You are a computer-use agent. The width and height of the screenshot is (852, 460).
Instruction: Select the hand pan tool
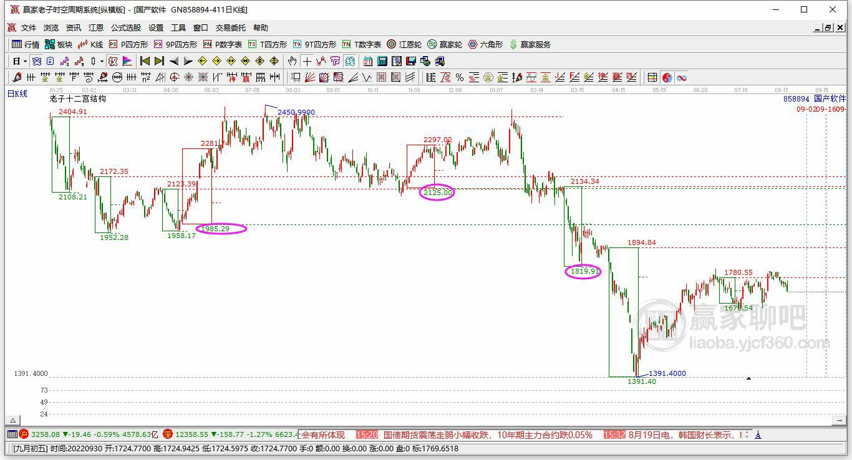(292, 61)
